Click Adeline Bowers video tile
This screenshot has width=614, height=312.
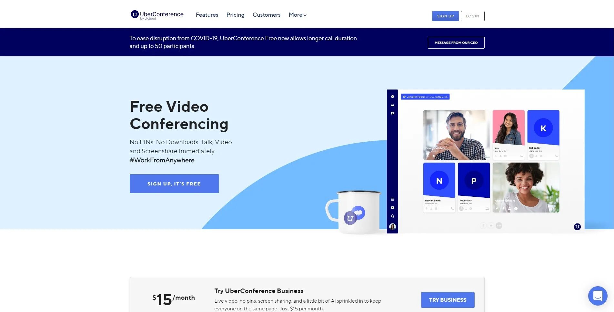(x=526, y=187)
